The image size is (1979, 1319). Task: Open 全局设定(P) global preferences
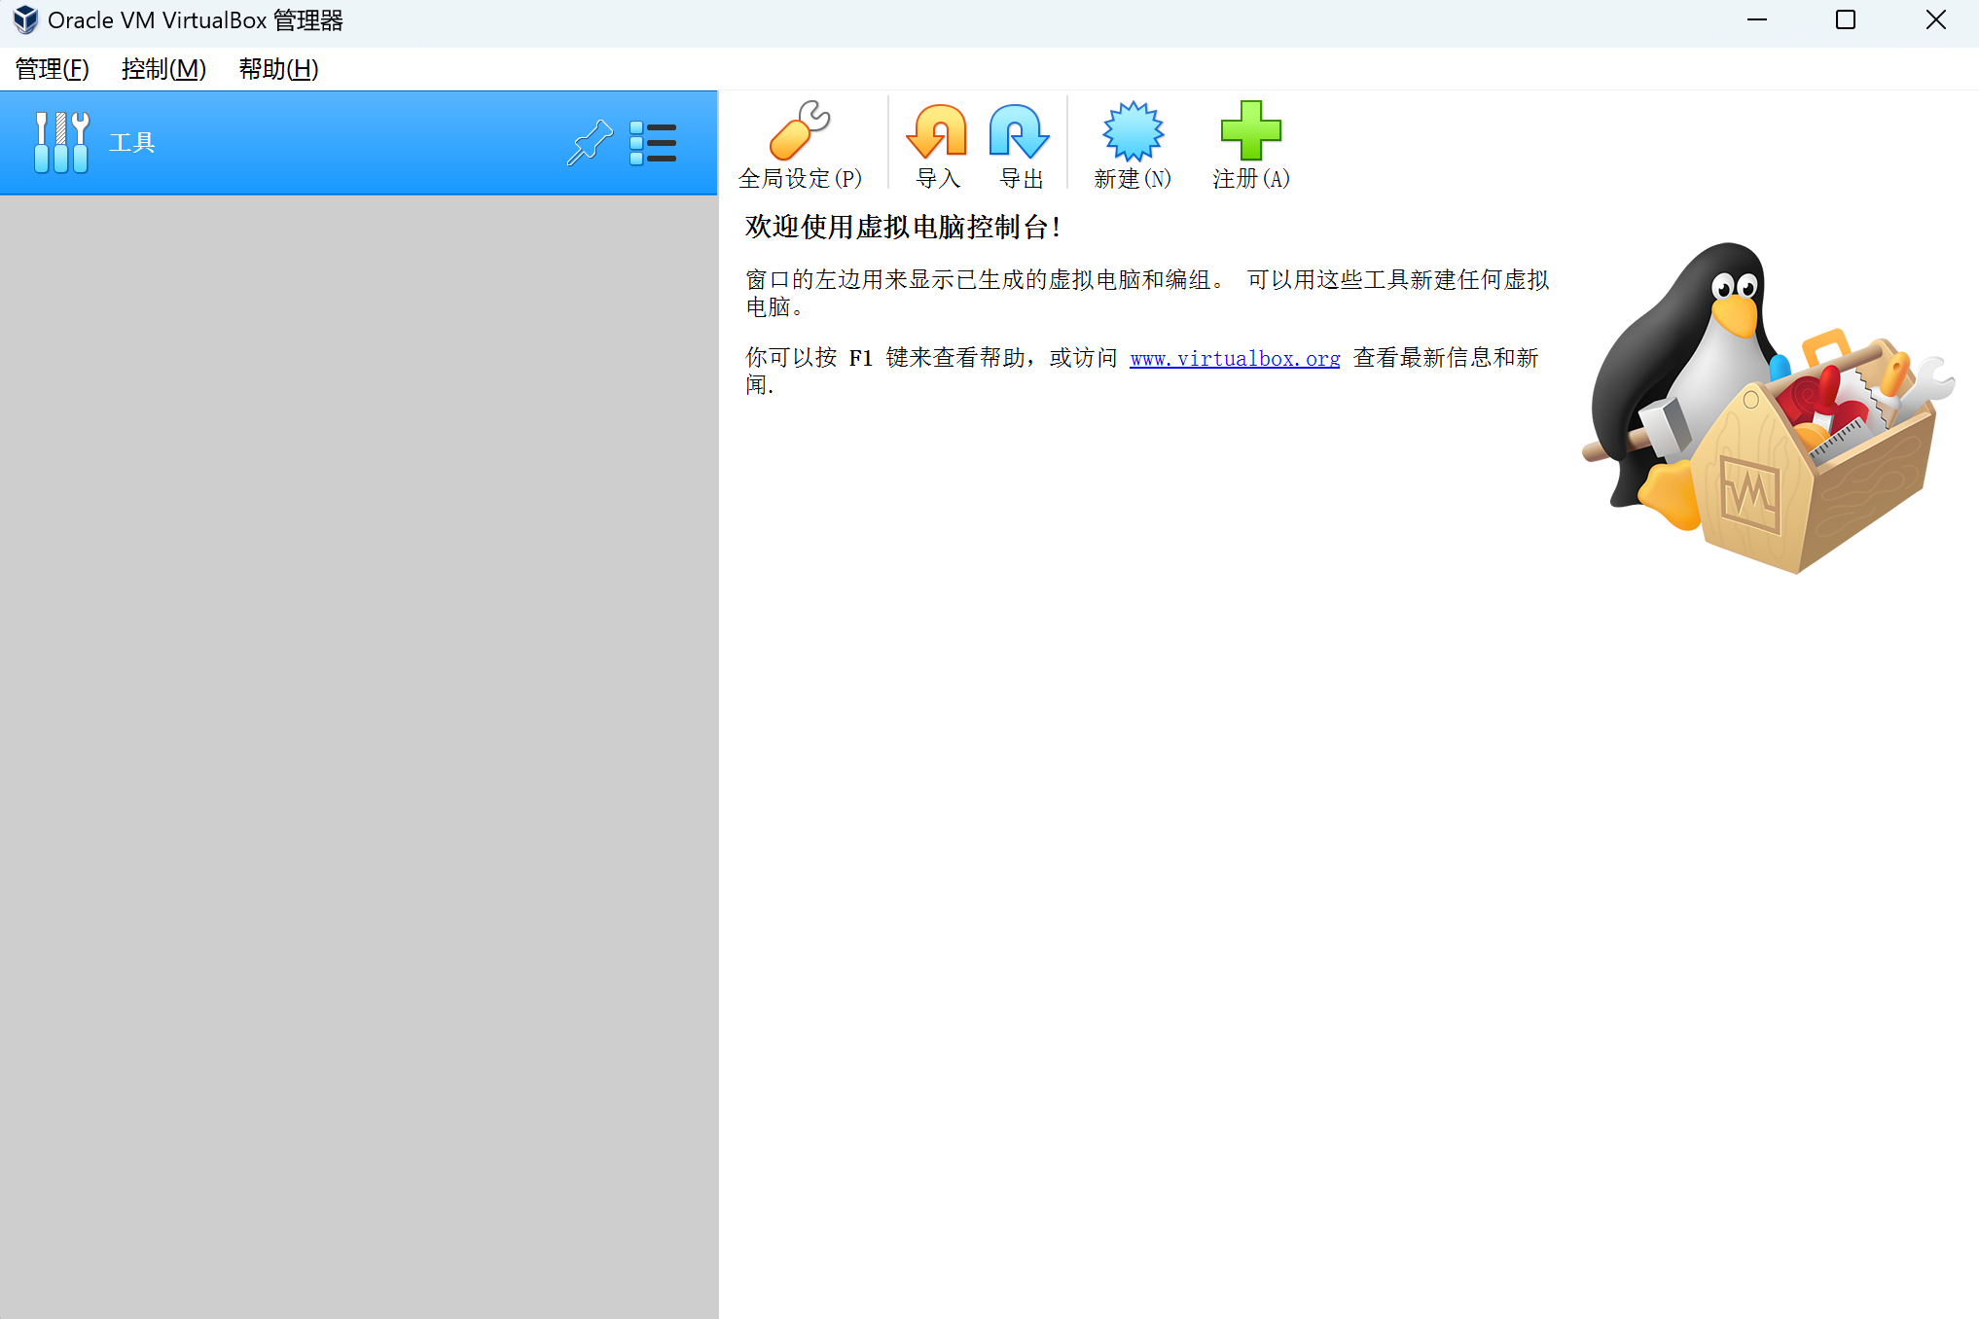click(x=800, y=144)
